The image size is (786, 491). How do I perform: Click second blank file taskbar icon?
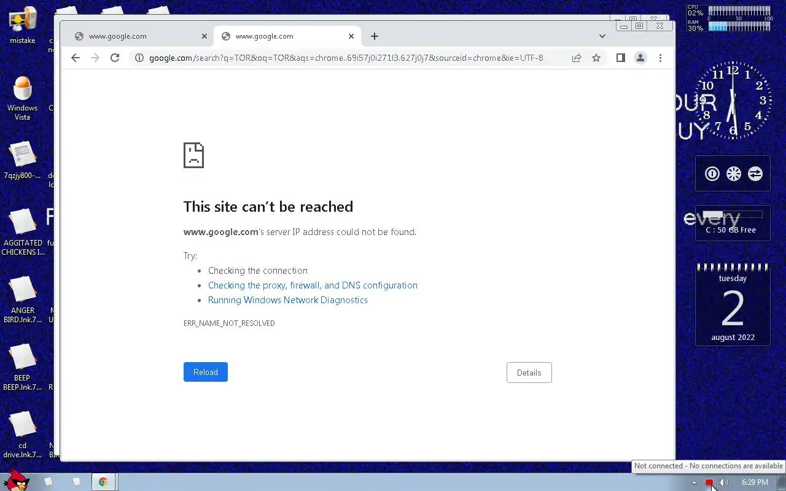pyautogui.click(x=76, y=482)
